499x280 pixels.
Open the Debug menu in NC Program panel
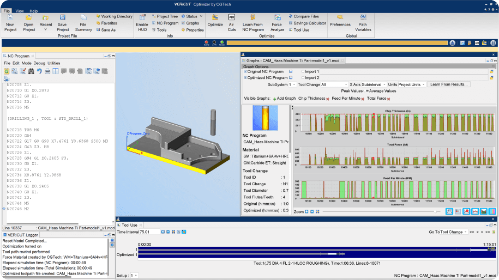point(40,63)
